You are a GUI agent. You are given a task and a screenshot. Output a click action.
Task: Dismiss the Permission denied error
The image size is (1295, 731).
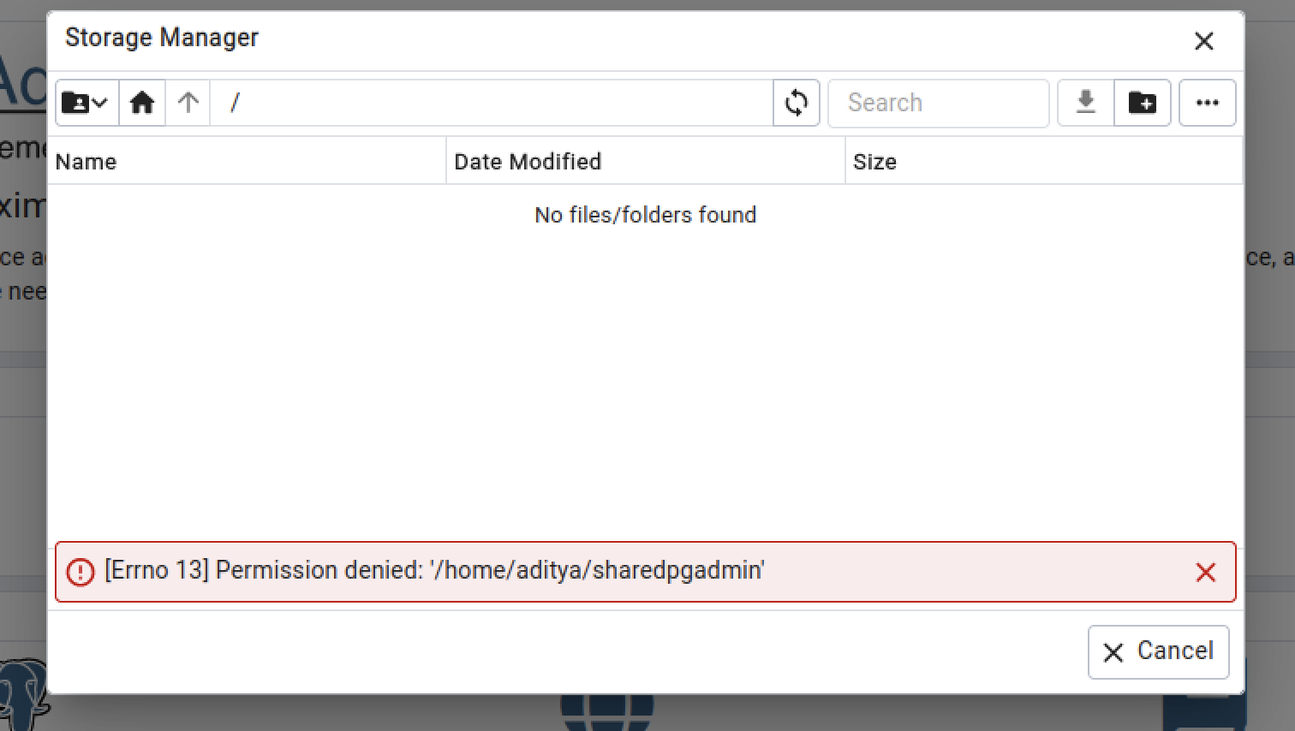click(x=1207, y=572)
